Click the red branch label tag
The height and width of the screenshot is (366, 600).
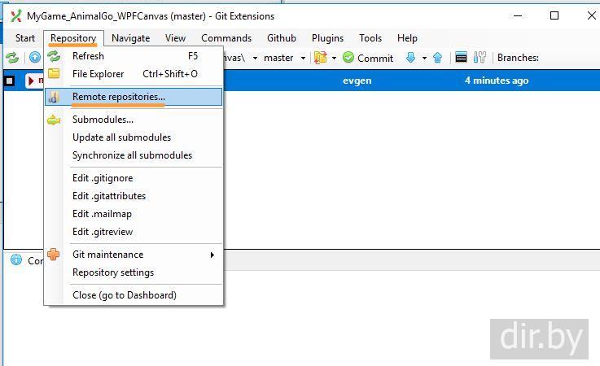click(35, 81)
